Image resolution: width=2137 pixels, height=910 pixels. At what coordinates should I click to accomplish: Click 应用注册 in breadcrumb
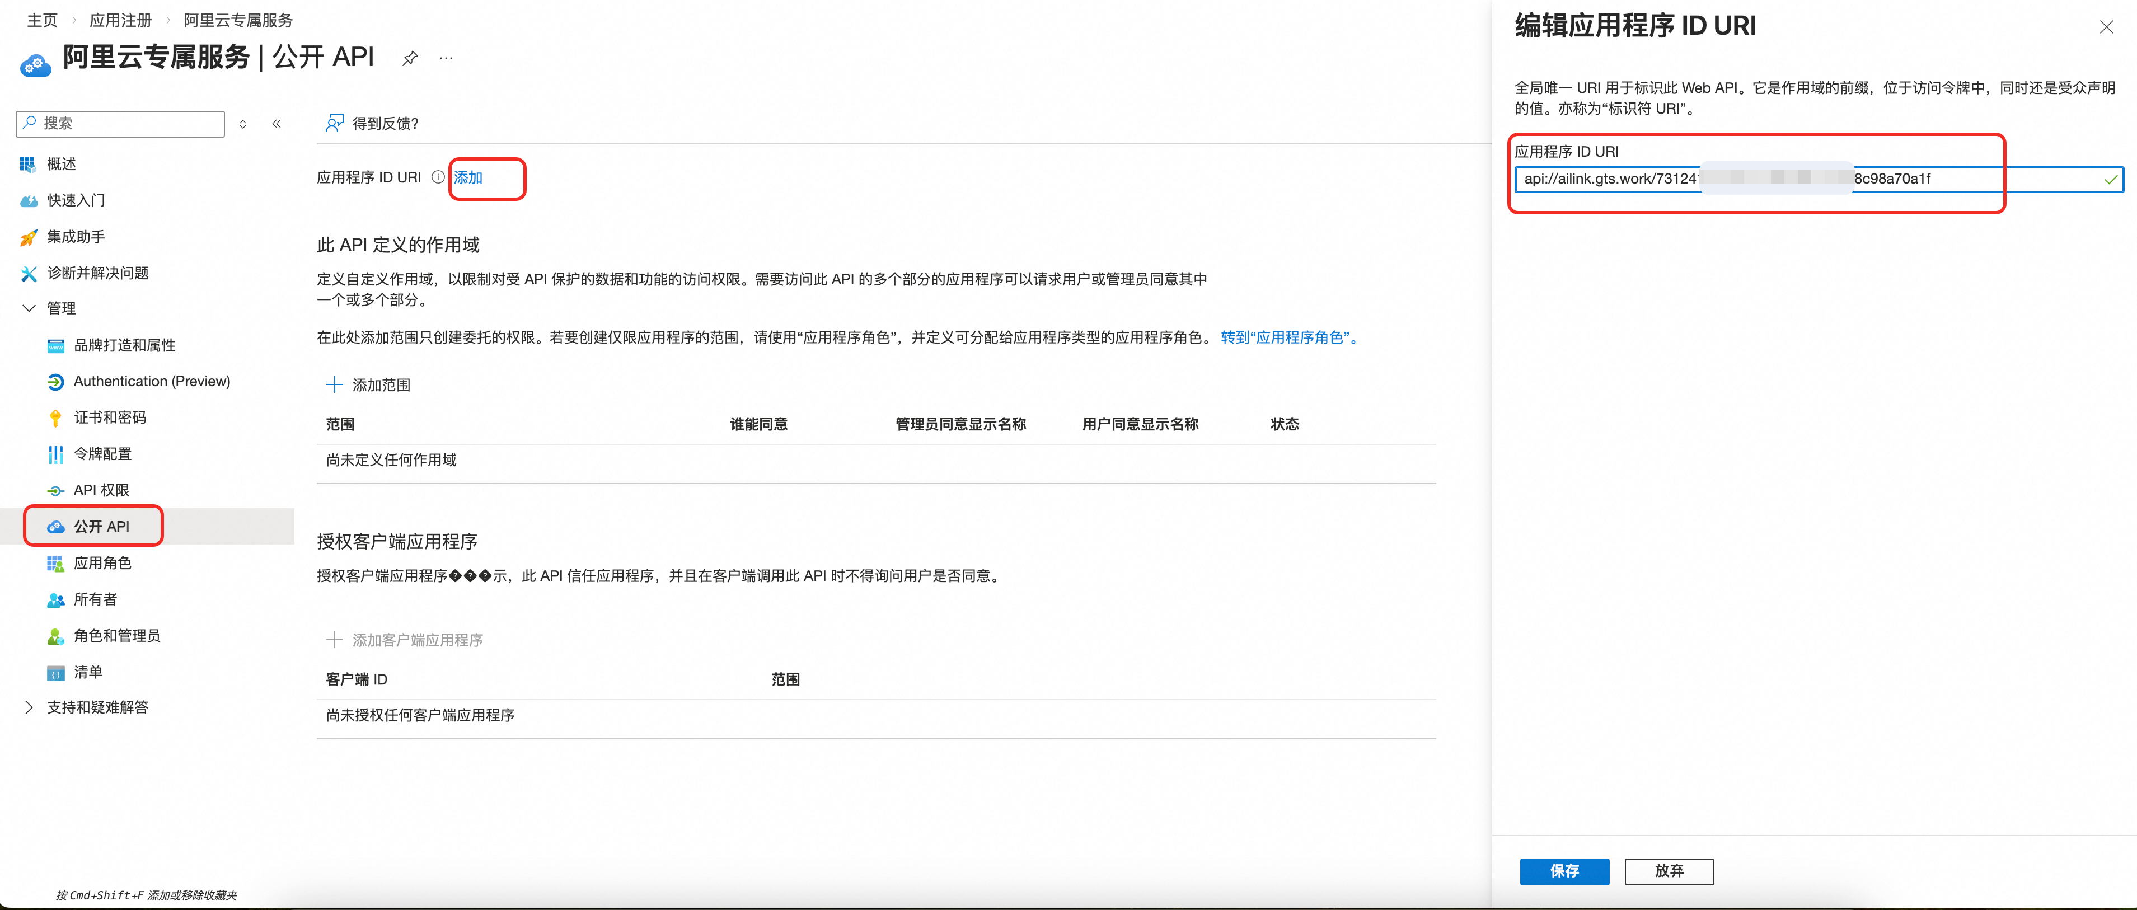click(120, 20)
